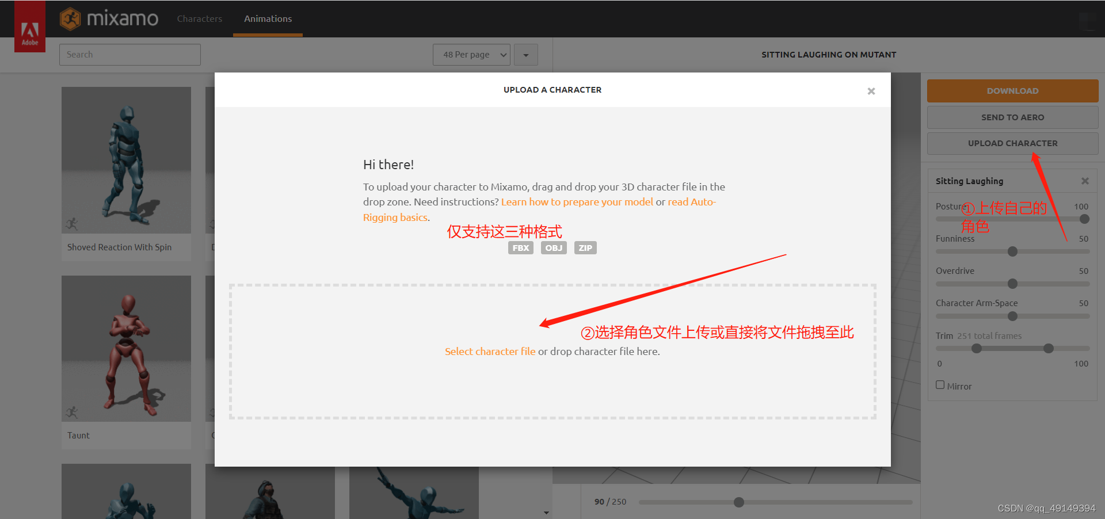
Task: Click the ZIP format badge
Action: pos(585,248)
